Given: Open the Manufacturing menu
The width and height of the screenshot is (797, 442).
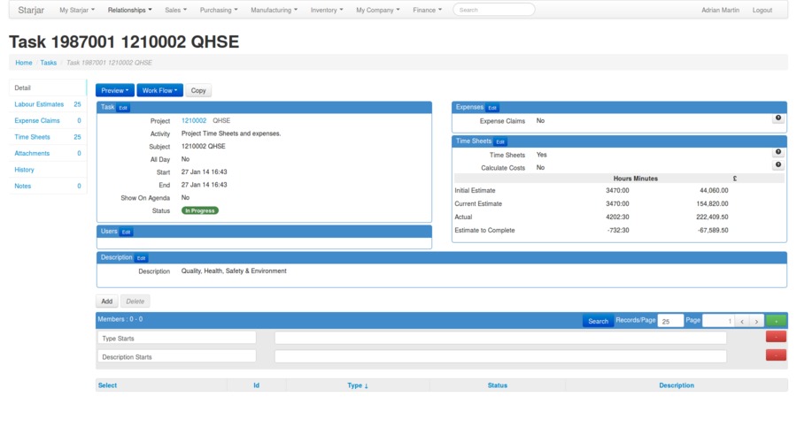Looking at the screenshot, I should click(274, 10).
